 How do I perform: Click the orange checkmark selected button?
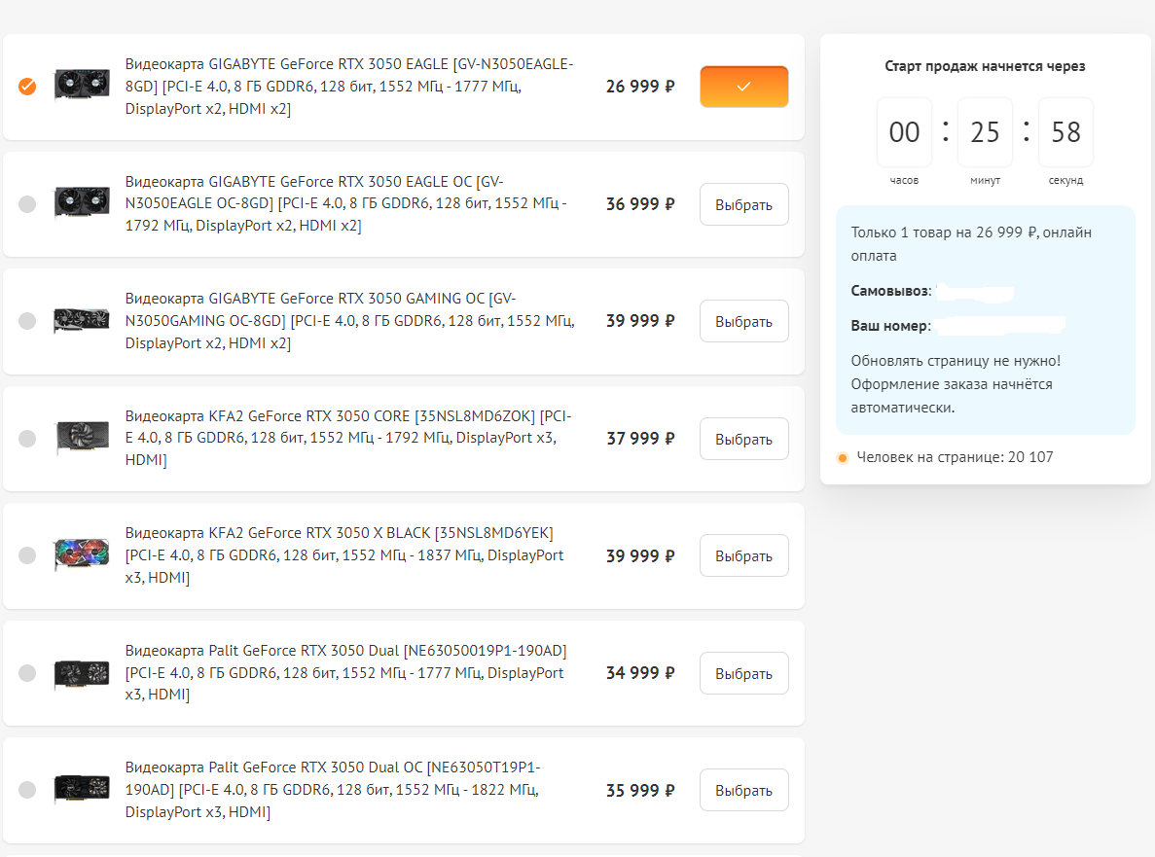[x=744, y=87]
